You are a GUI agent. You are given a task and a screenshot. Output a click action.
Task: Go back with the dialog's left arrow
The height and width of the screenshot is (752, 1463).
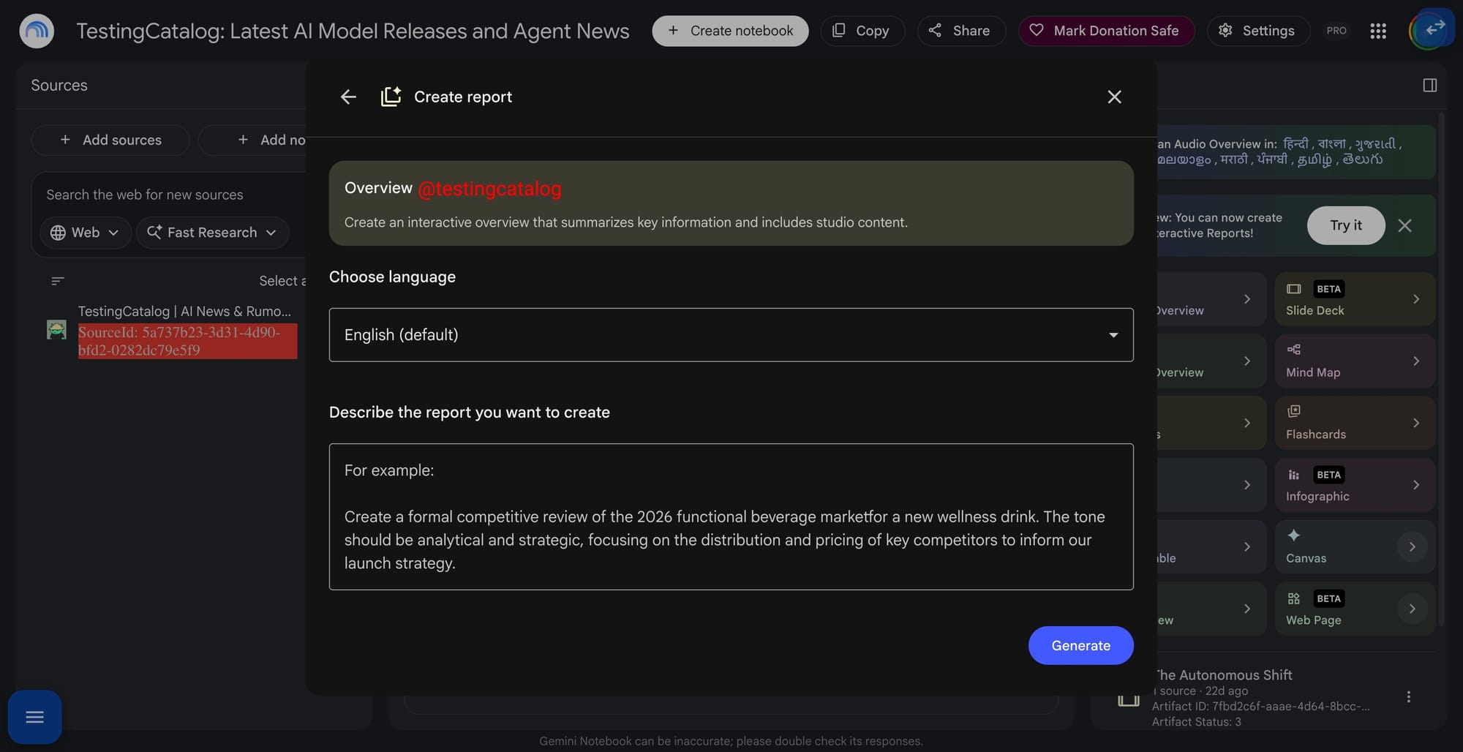[x=348, y=97]
